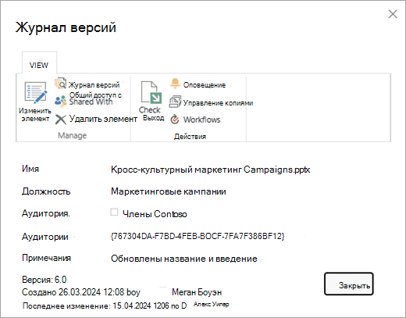Toggle the Члены Contoso checkbox

click(x=114, y=212)
